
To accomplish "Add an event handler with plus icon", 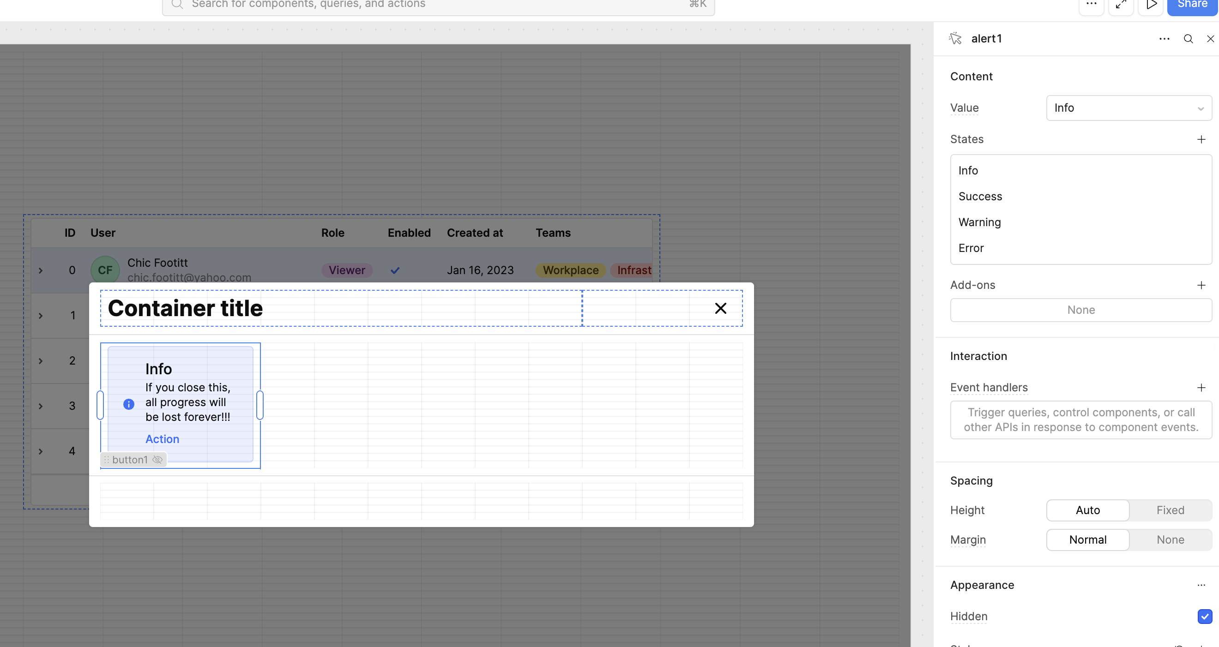I will pos(1201,387).
